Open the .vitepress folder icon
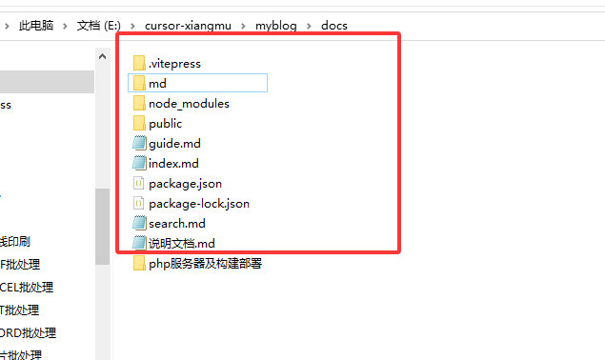Viewport: 605px width, 360px height. [x=139, y=63]
